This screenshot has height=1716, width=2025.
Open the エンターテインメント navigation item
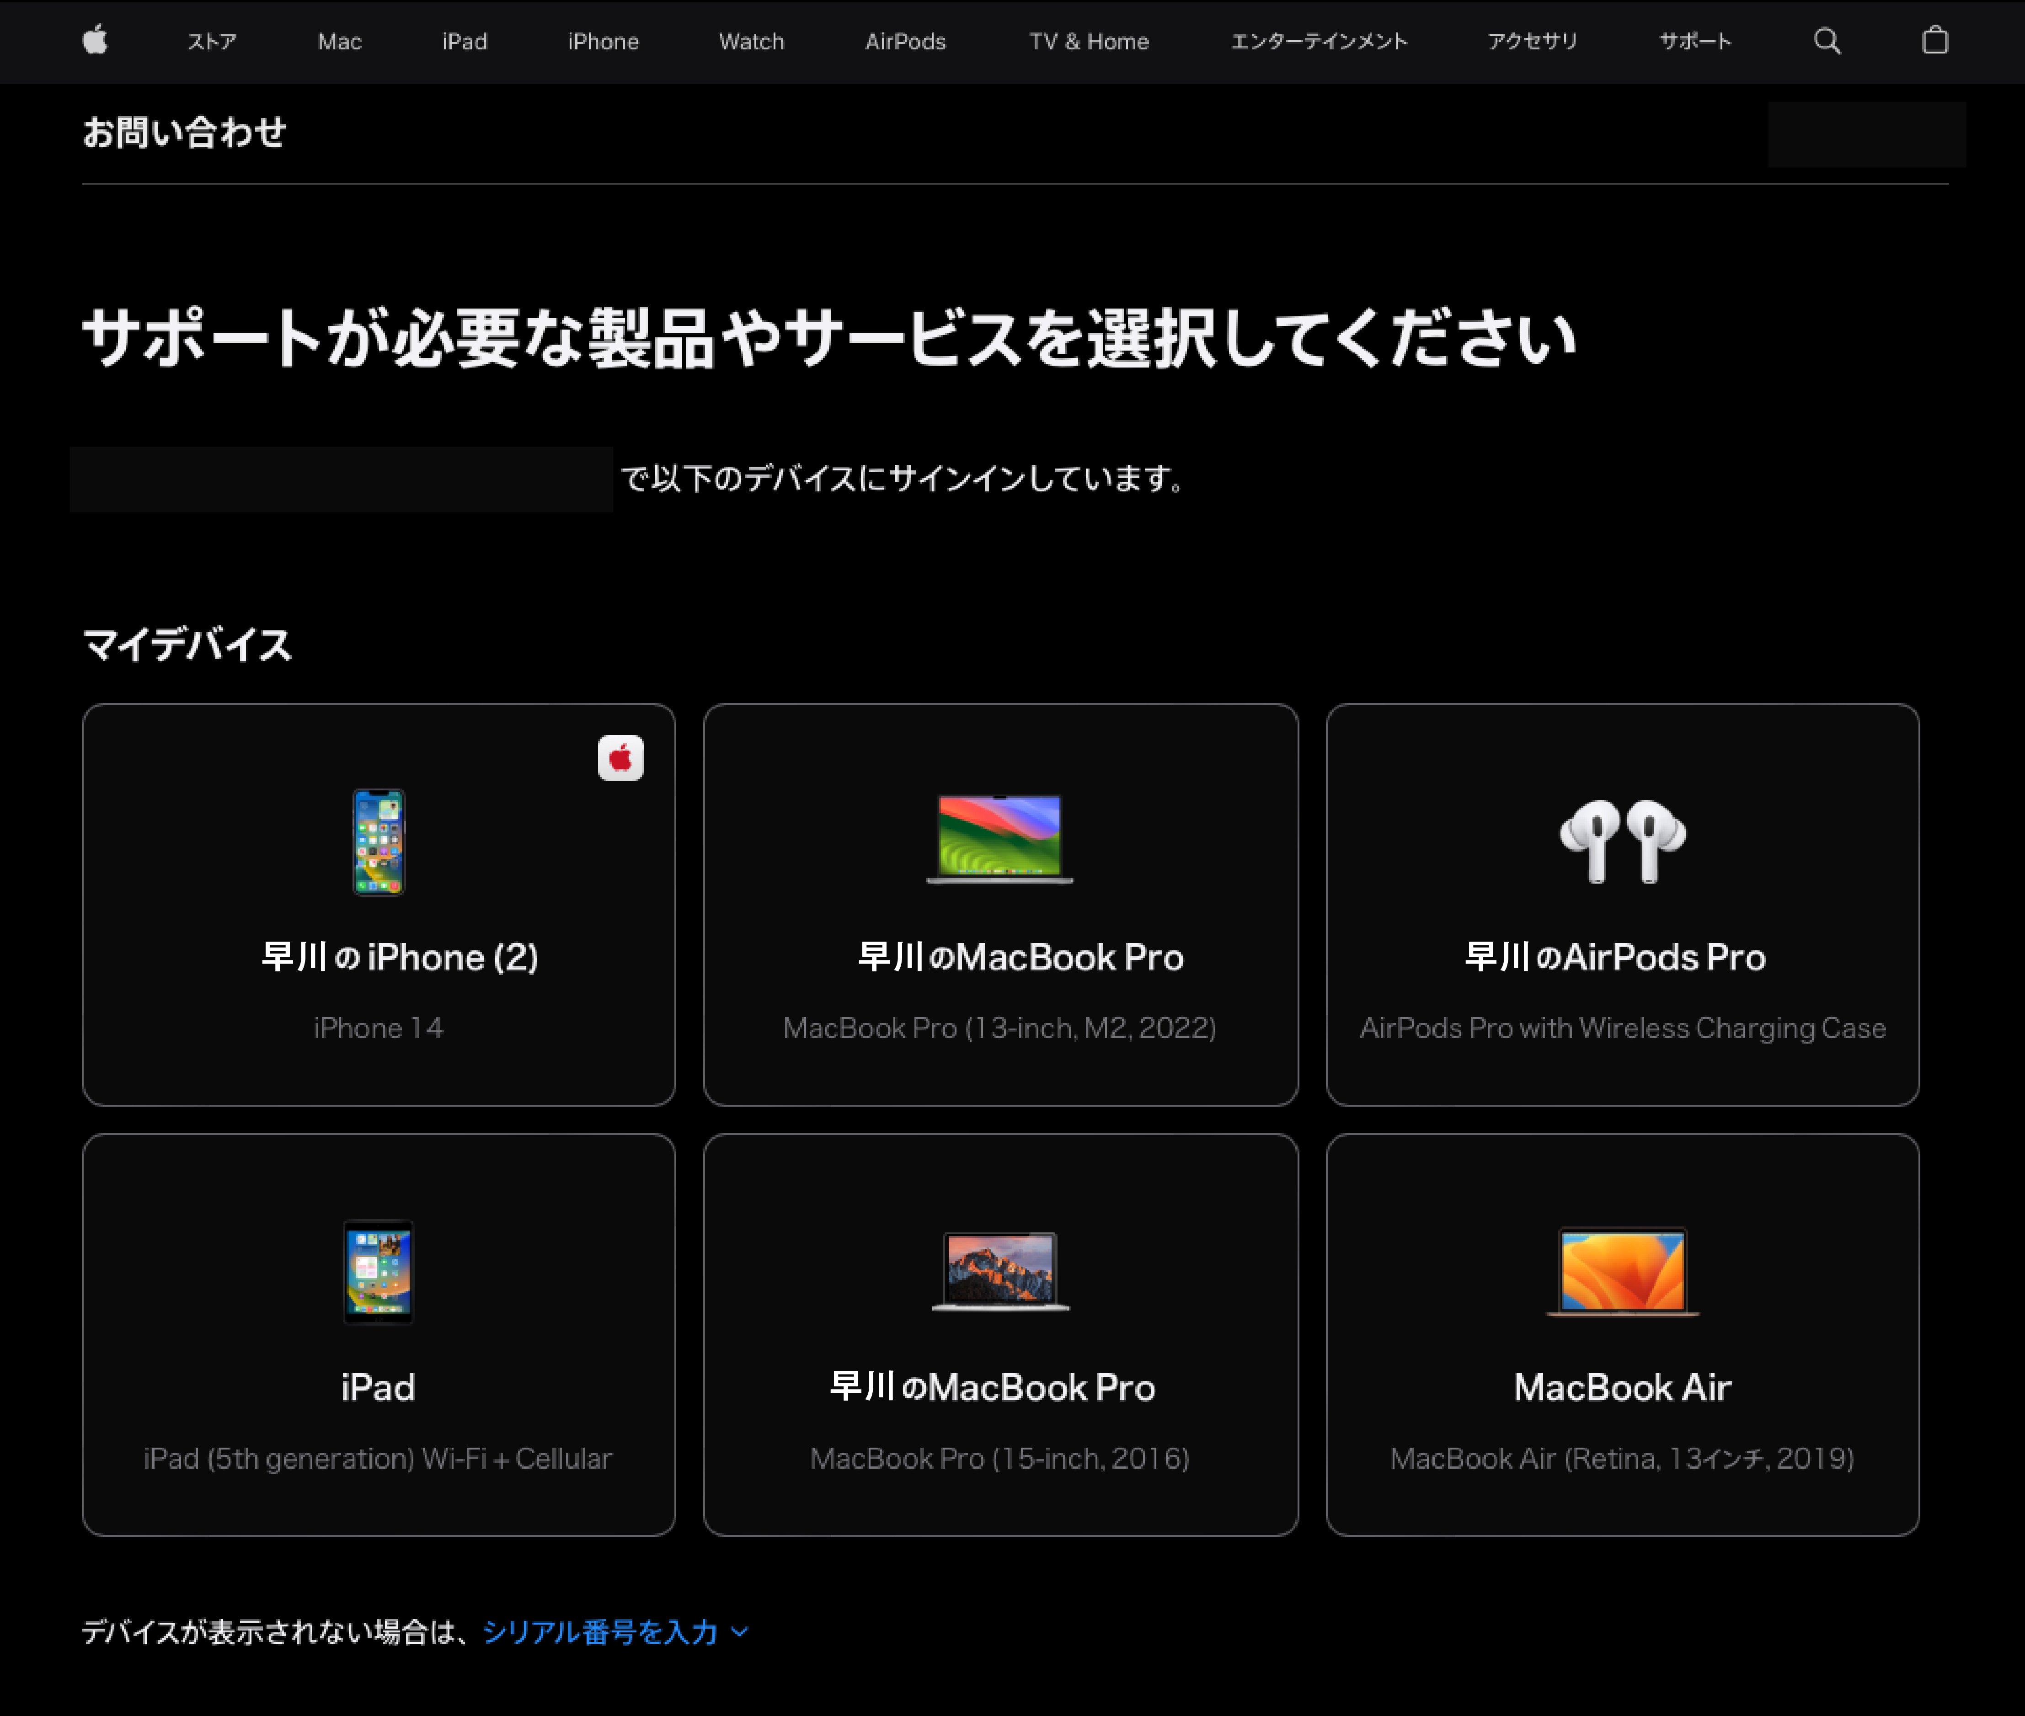[x=1319, y=42]
